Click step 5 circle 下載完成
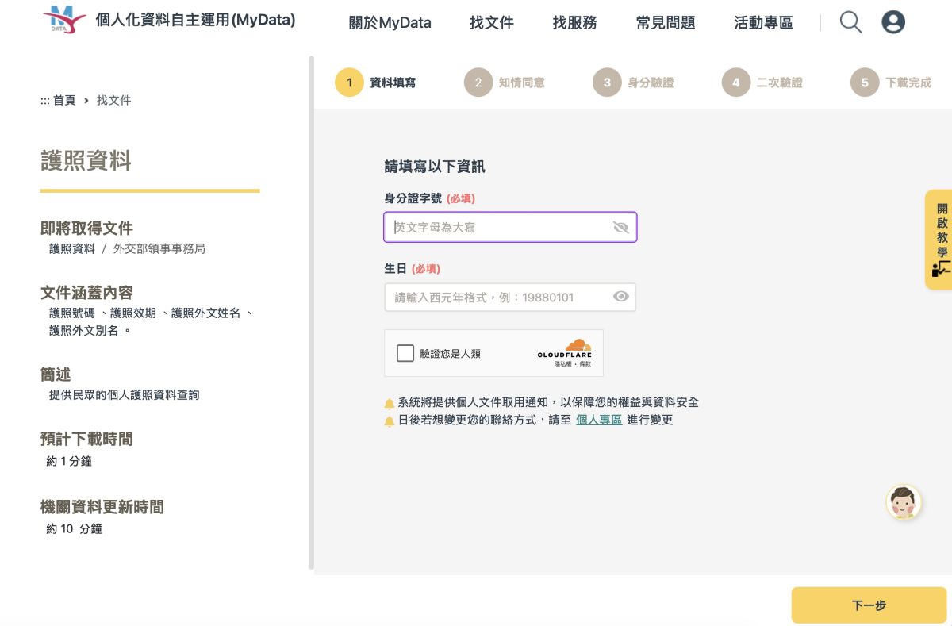 click(x=865, y=83)
